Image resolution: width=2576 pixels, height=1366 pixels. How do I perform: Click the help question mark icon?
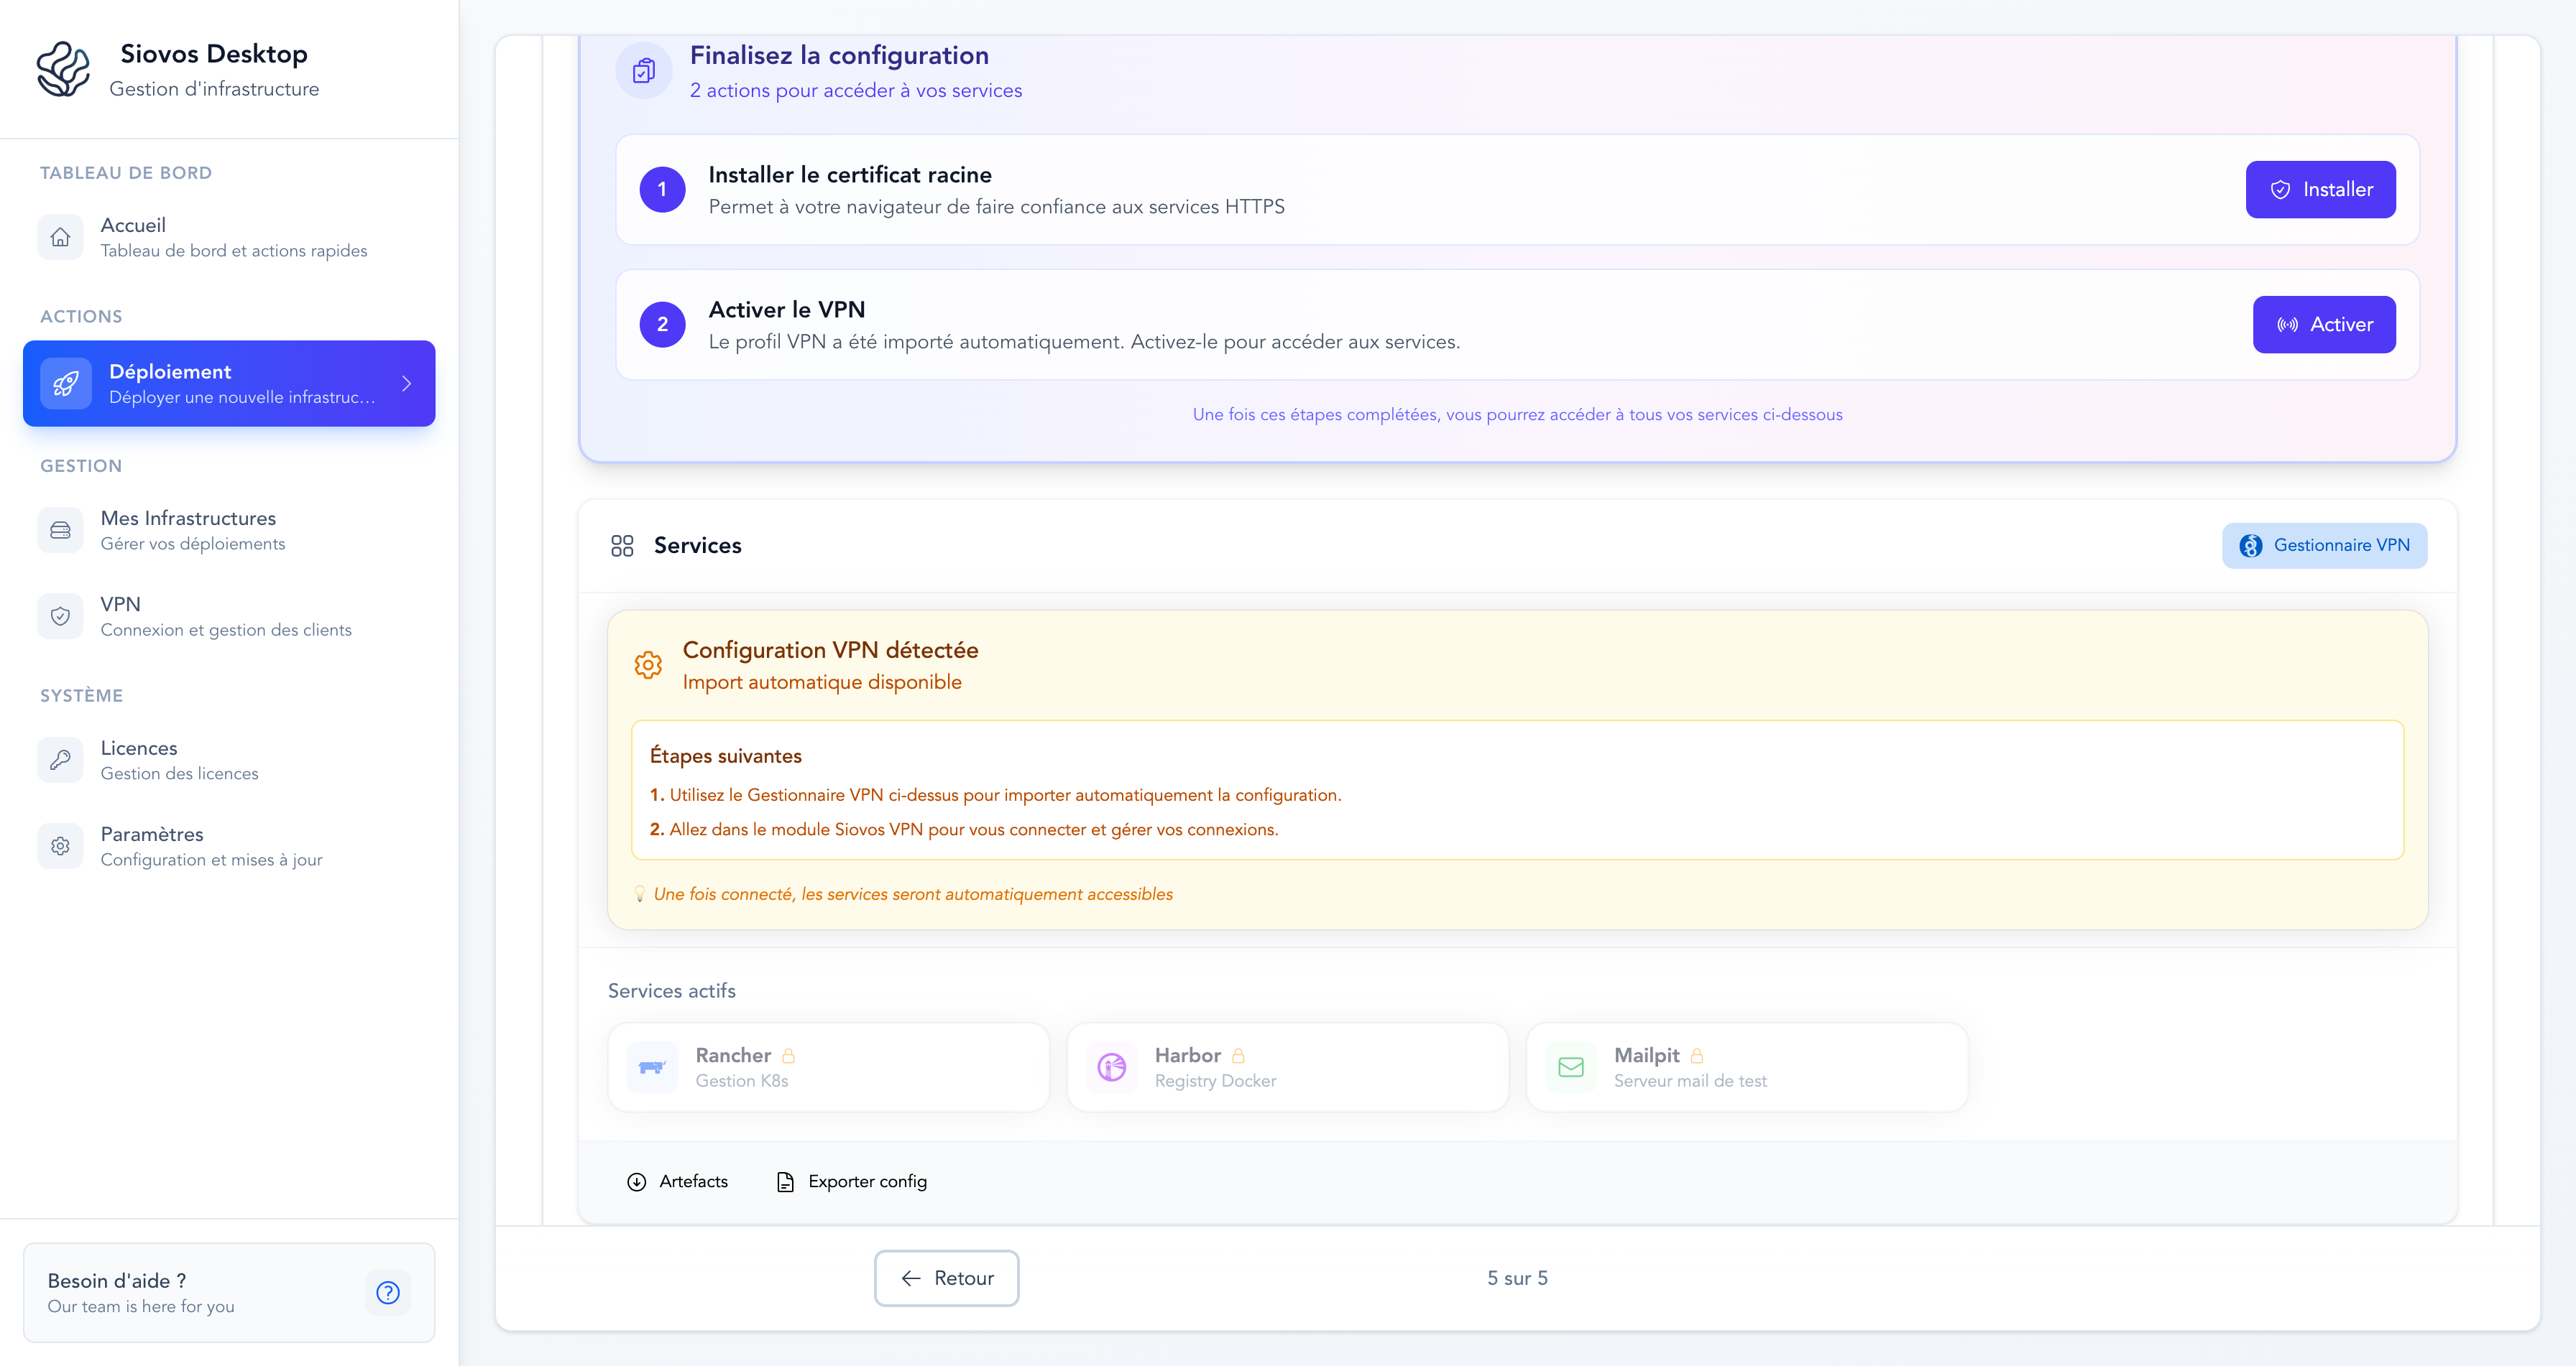388,1292
